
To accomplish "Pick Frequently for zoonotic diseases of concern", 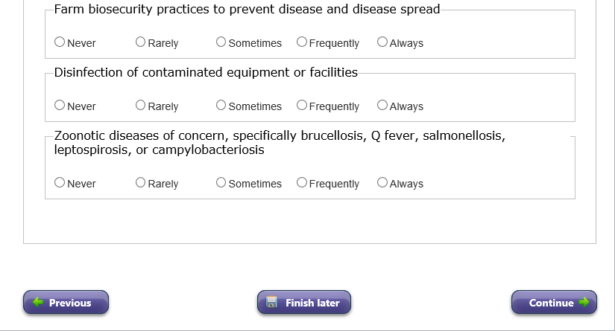I will [x=301, y=183].
